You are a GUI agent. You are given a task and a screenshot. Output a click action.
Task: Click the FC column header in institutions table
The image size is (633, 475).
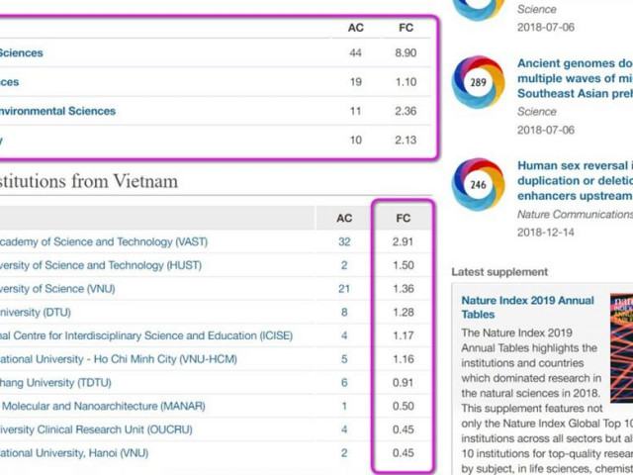(403, 218)
